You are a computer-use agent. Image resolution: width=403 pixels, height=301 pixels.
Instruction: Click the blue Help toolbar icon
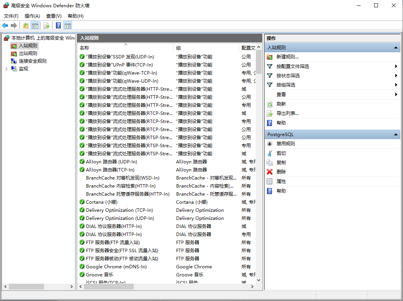coord(59,26)
